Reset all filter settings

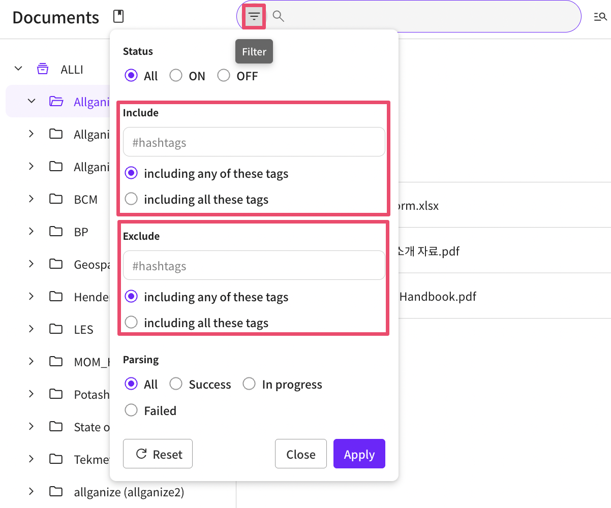[158, 454]
